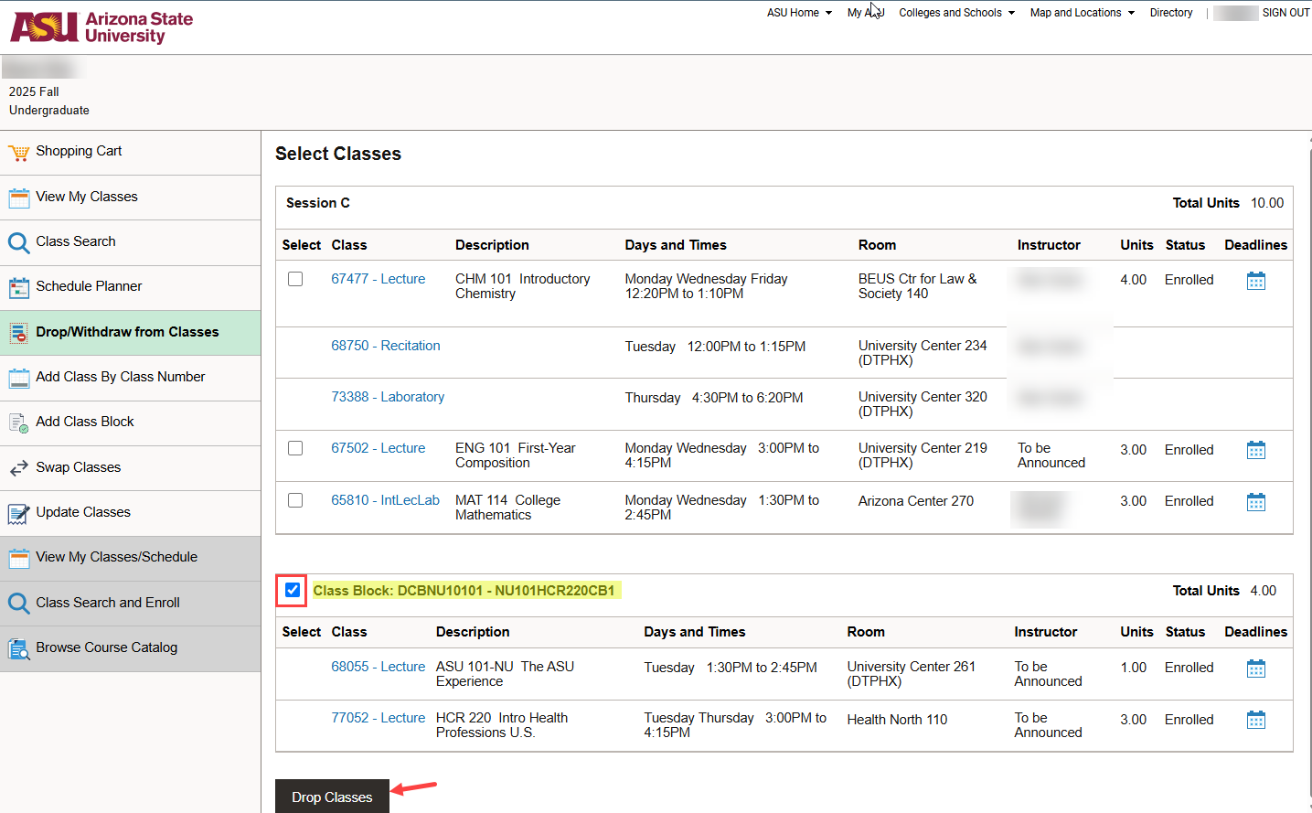Expand the ASU Home dropdown
This screenshot has height=813, width=1312.
click(799, 13)
